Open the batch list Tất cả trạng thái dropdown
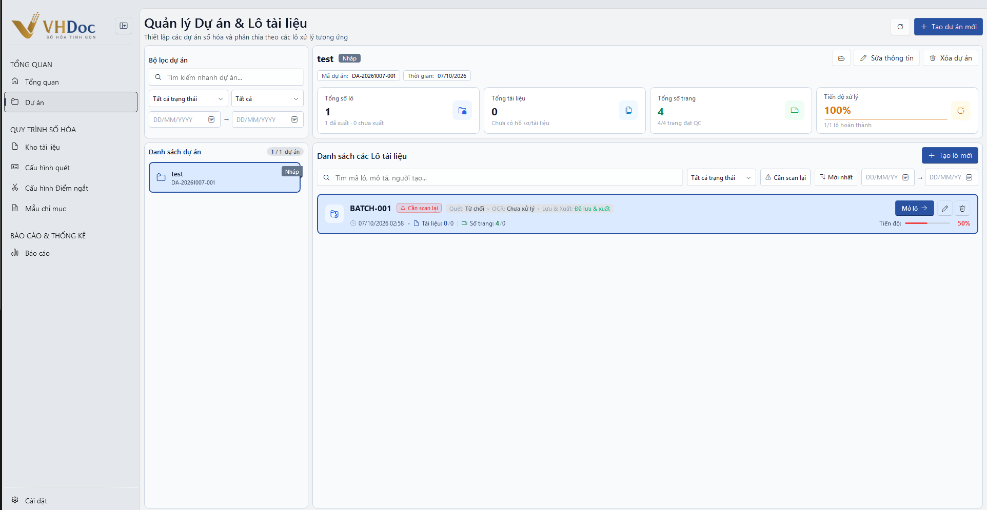Image resolution: width=987 pixels, height=510 pixels. (721, 177)
